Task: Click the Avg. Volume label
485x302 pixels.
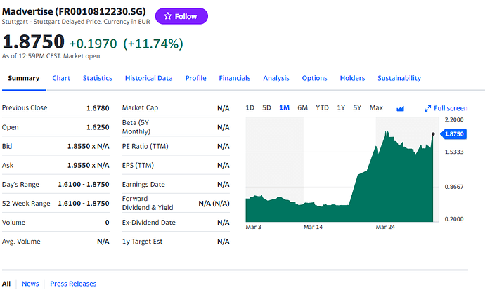Action: tap(21, 242)
